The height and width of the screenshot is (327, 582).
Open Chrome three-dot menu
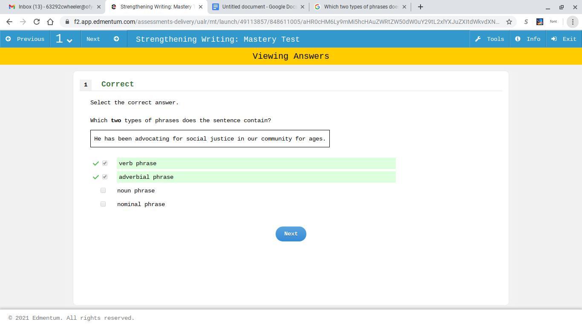pyautogui.click(x=573, y=22)
